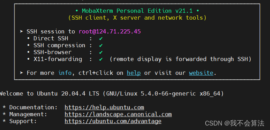The width and height of the screenshot is (270, 130).
Task: Click the arrow bullet before SSH session
Action: click(21, 31)
